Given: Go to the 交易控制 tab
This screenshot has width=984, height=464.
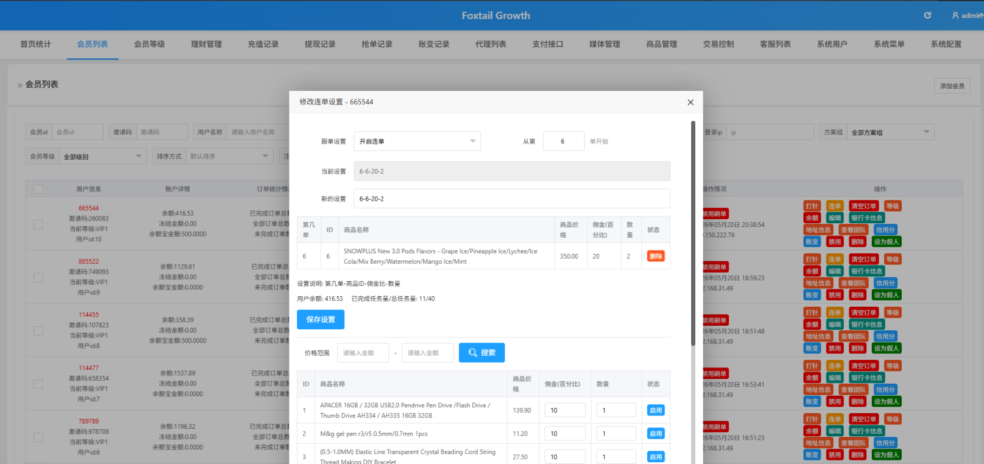Looking at the screenshot, I should 718,45.
